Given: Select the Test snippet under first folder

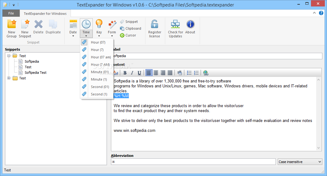Looking at the screenshot, I should coord(28,67).
